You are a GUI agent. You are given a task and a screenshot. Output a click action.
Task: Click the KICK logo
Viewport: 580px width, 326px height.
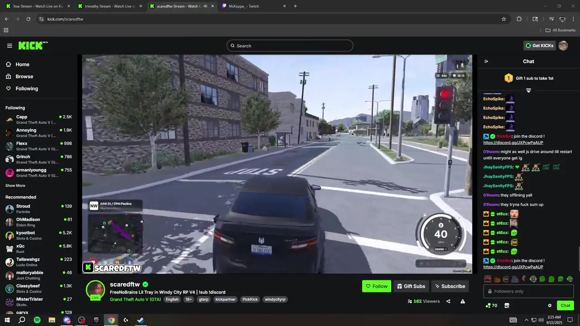click(33, 45)
